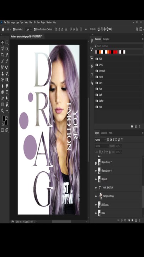The height and width of the screenshot is (257, 144).
Task: Hide the Ellipse 1 layer
Action: (x=96, y=179)
